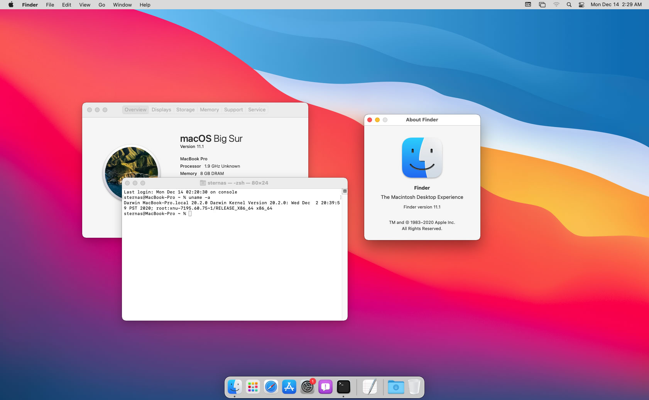This screenshot has height=400, width=649.
Task: Open Launchpad from the Dock
Action: [253, 387]
